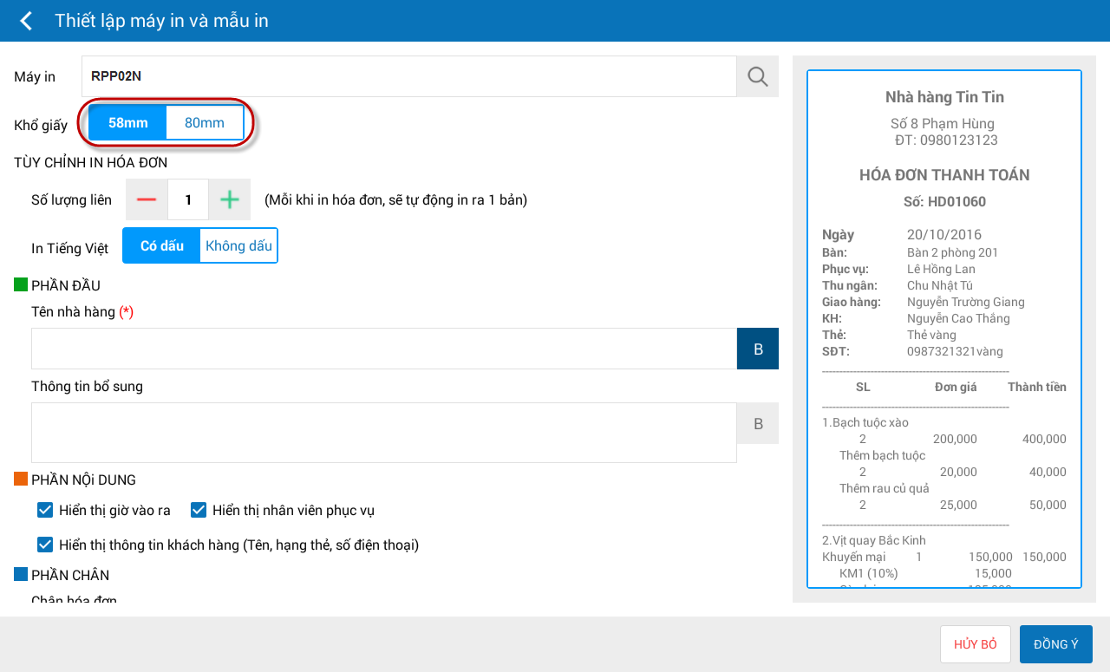
Task: Focus the Máy in printer field
Action: tap(409, 76)
